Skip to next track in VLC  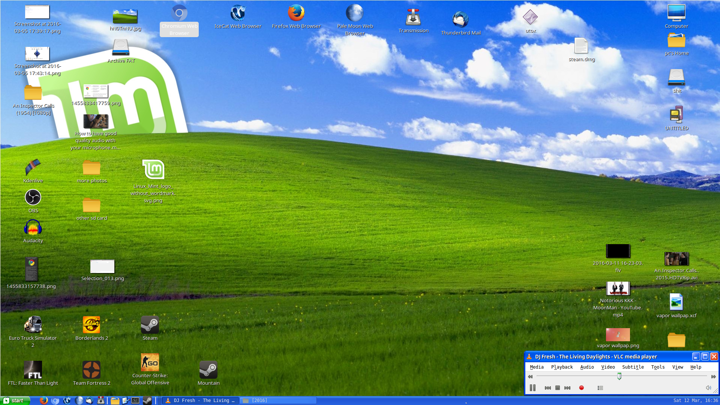pos(567,388)
